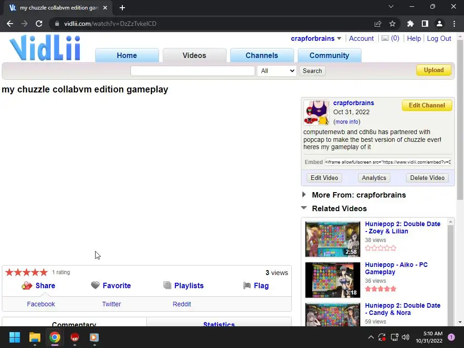Open crapforbrains channel name link in sidebar
This screenshot has width=464, height=348.
click(353, 103)
